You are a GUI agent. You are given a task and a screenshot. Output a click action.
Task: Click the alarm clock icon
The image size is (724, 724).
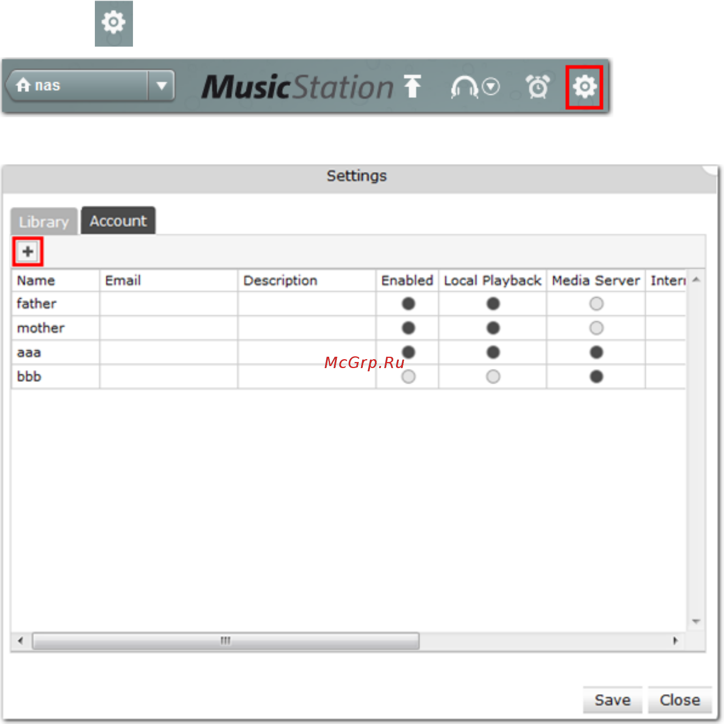tap(538, 87)
